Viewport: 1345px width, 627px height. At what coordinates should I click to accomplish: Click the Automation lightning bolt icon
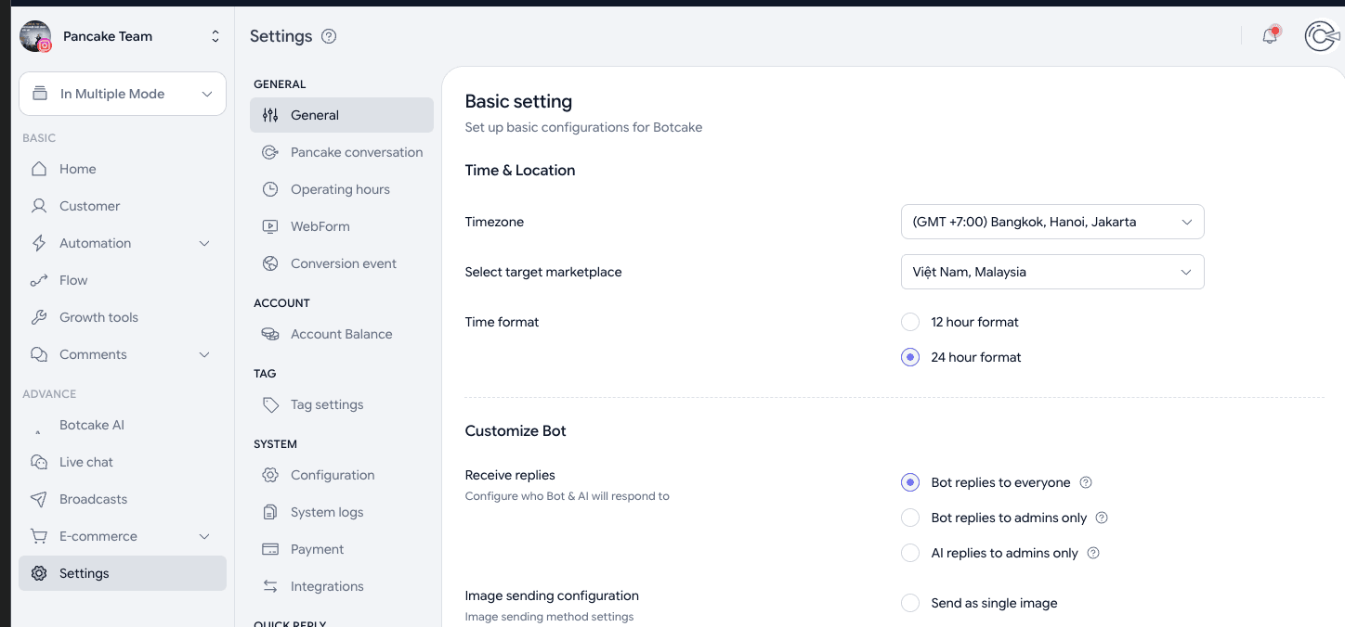point(39,243)
